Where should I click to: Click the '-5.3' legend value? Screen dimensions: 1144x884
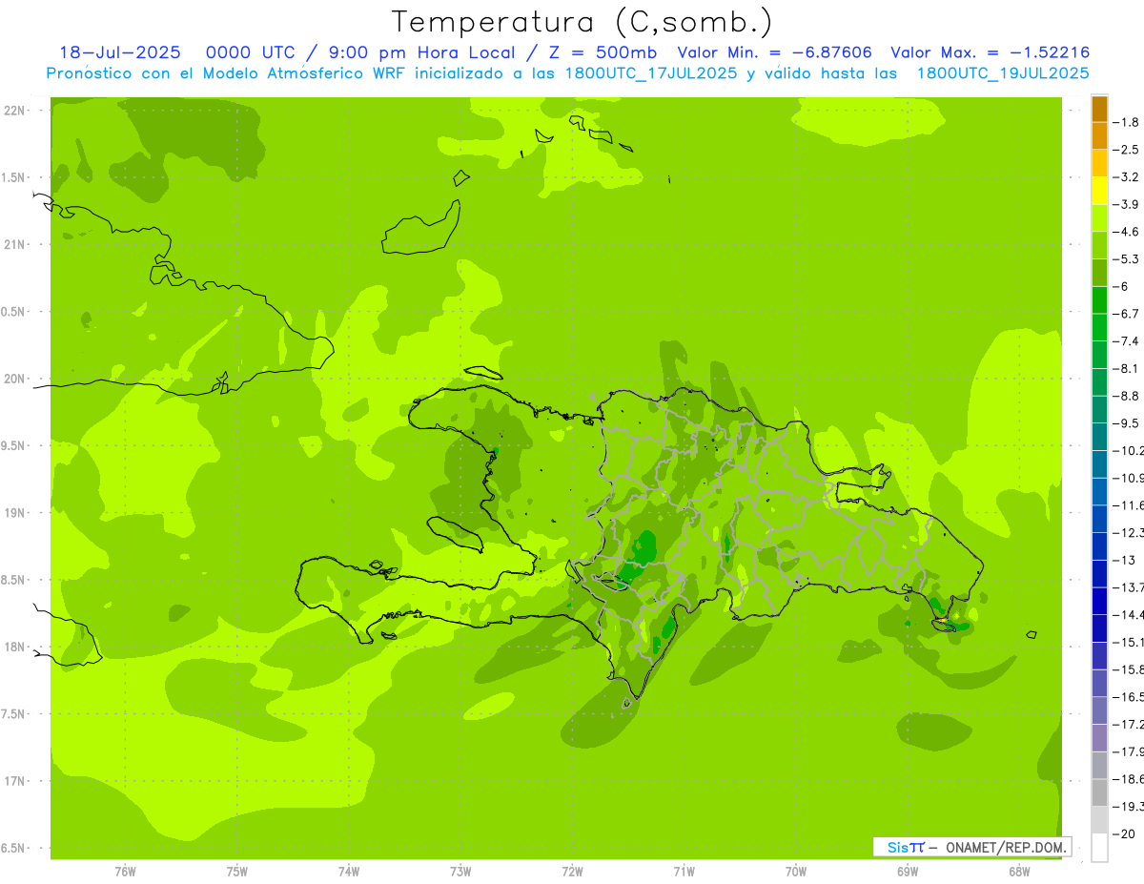tap(1126, 259)
